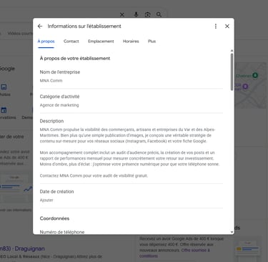Click the Photos icon in background page
This screenshot has height=262, width=268.
point(4,87)
